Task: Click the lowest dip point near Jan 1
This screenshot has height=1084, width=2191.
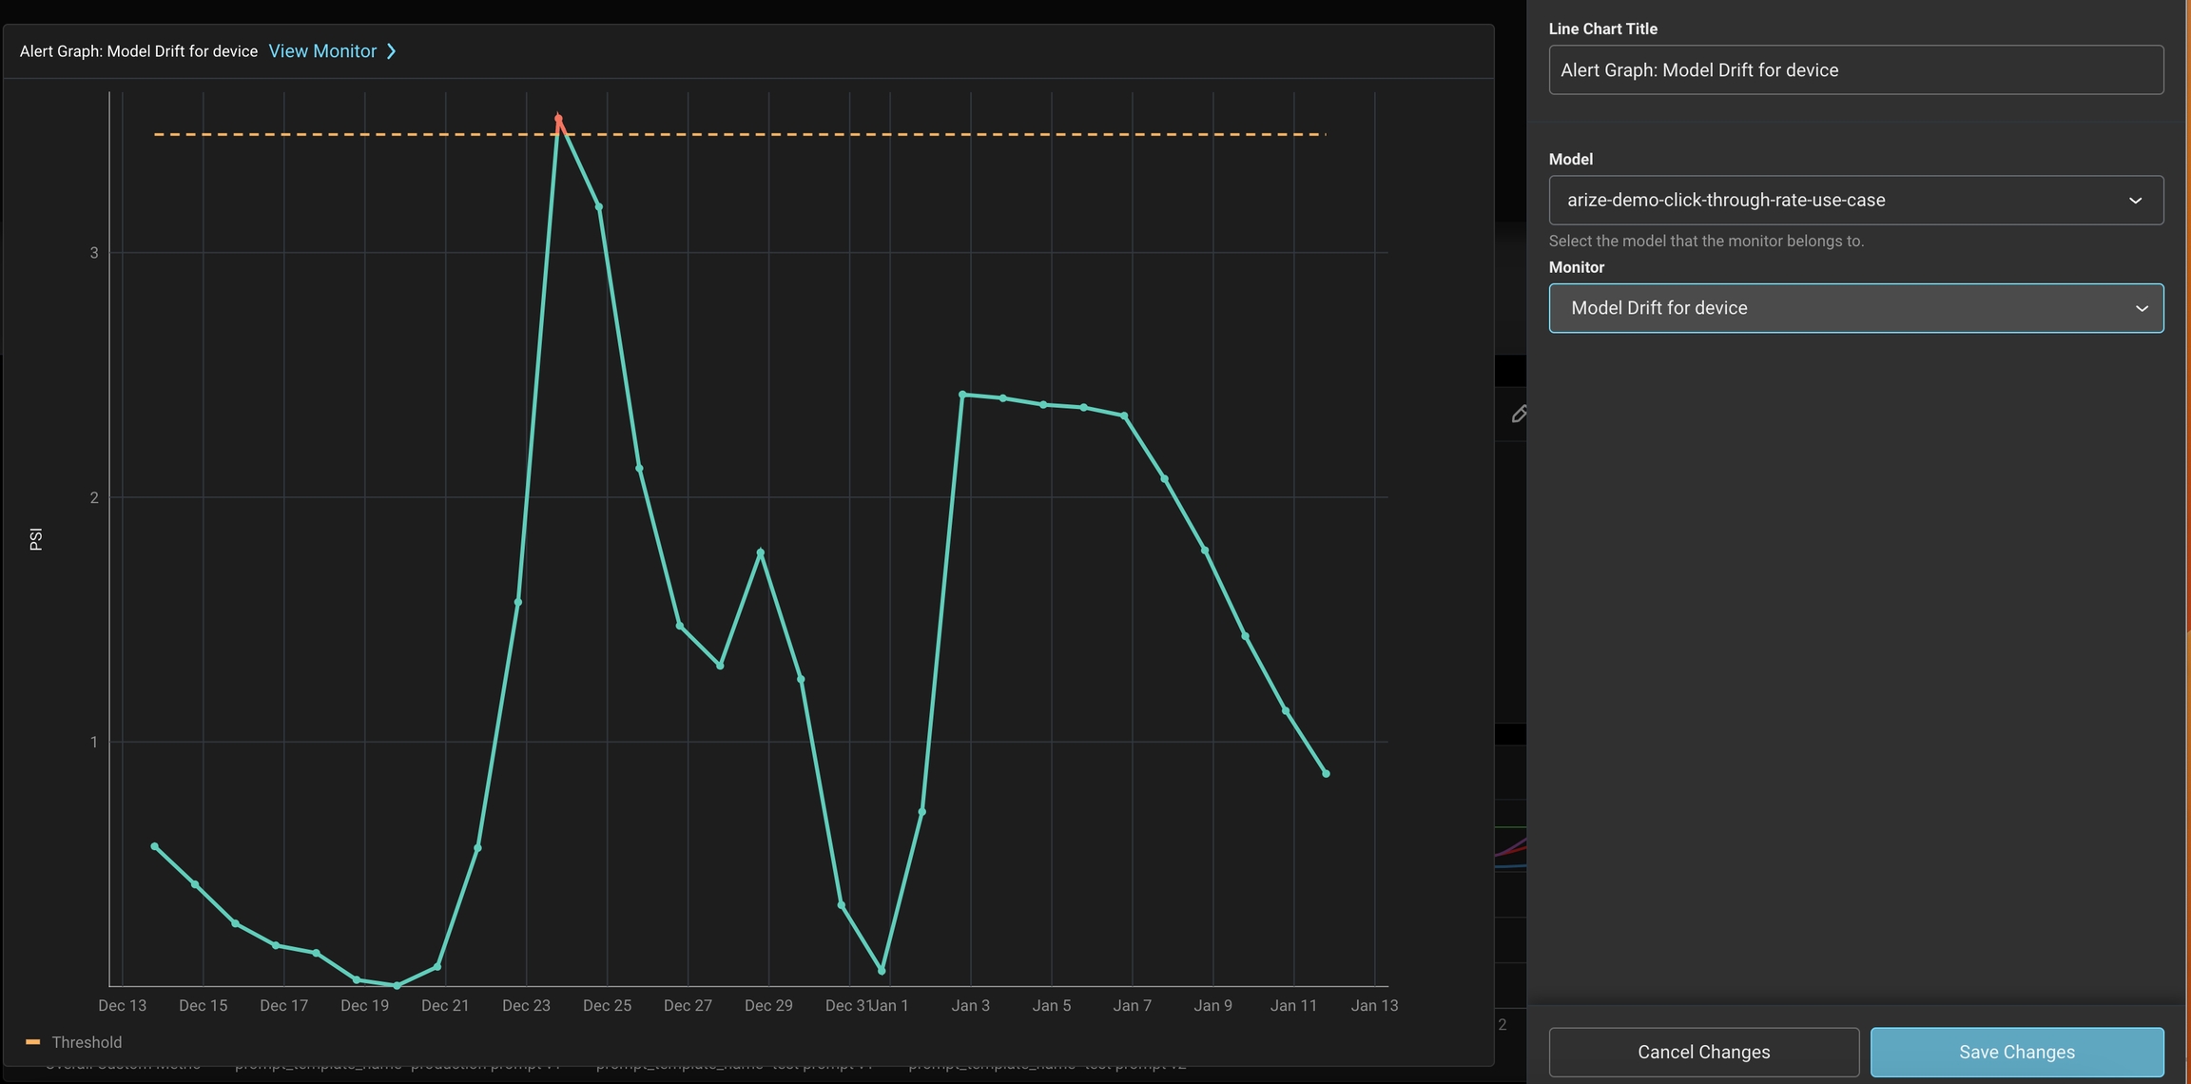Action: pyautogui.click(x=882, y=971)
